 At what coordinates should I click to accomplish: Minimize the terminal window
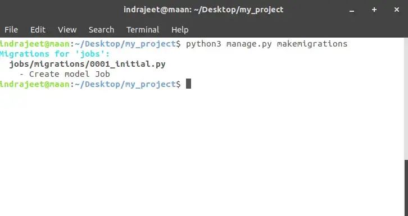point(352,11)
